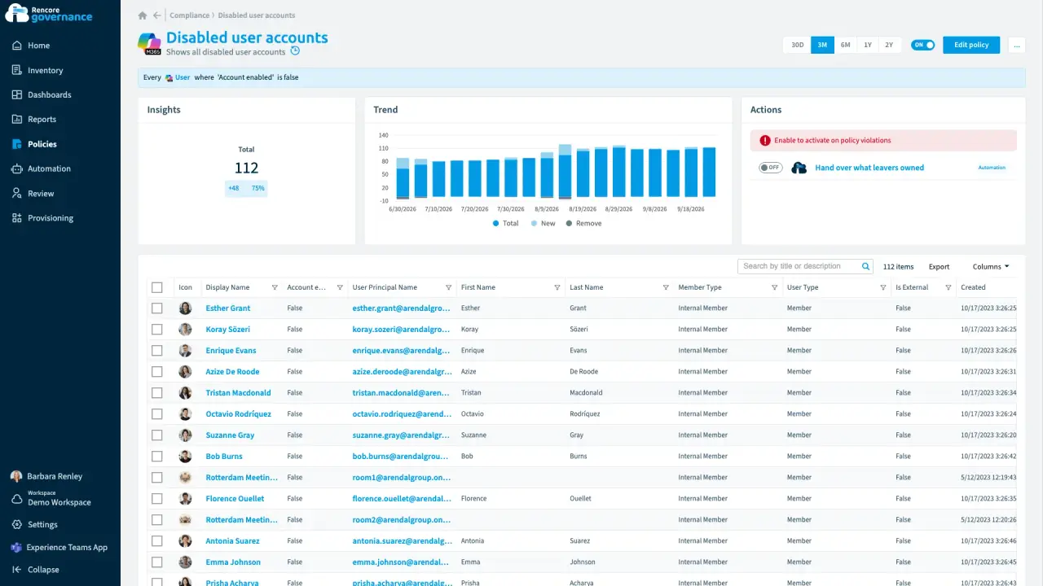Image resolution: width=1043 pixels, height=586 pixels.
Task: Enable Hand over what leavers owned toggle
Action: (770, 168)
